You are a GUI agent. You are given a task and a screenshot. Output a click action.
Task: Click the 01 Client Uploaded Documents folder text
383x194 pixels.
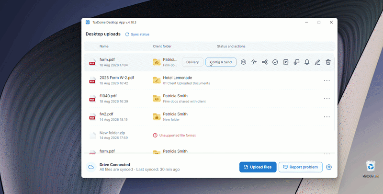coord(186,83)
